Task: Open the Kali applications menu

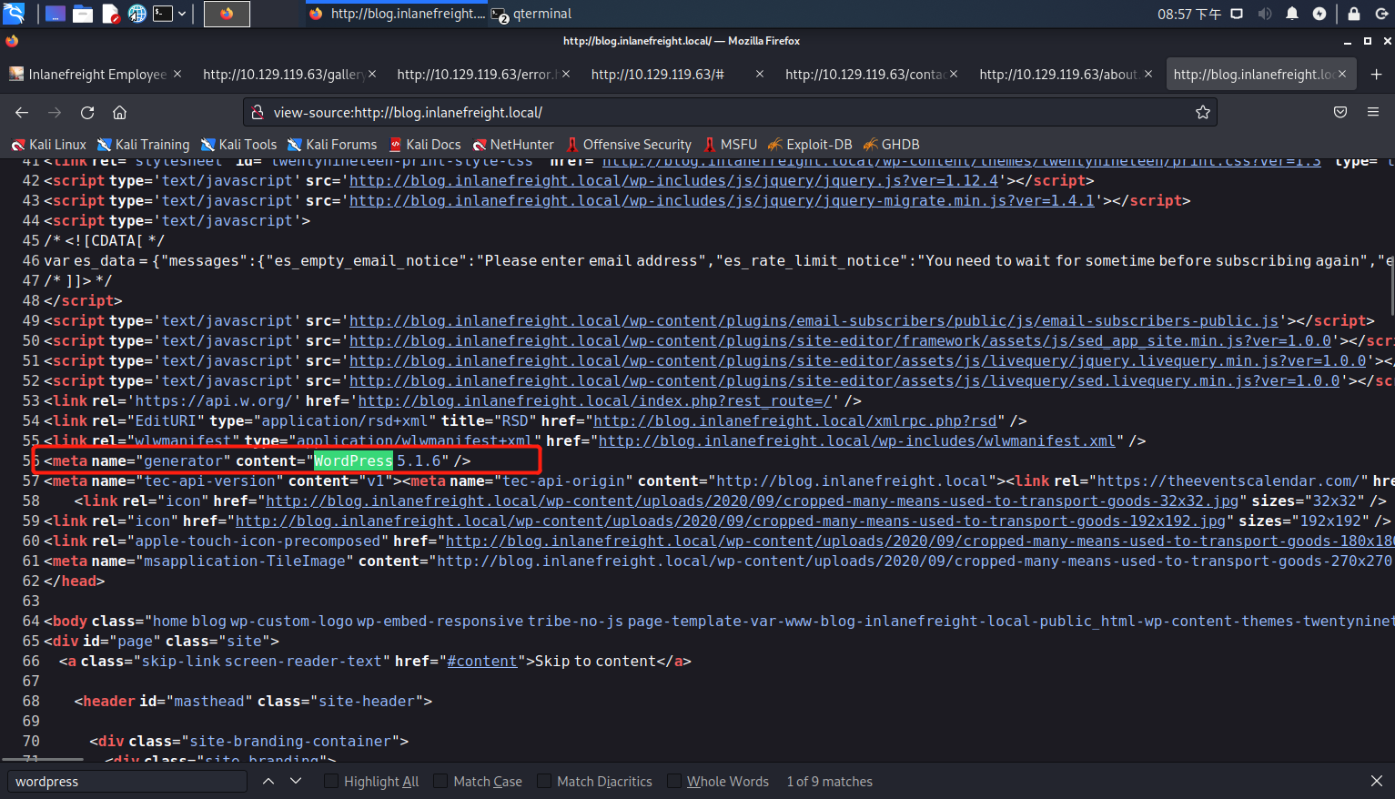Action: 14,13
